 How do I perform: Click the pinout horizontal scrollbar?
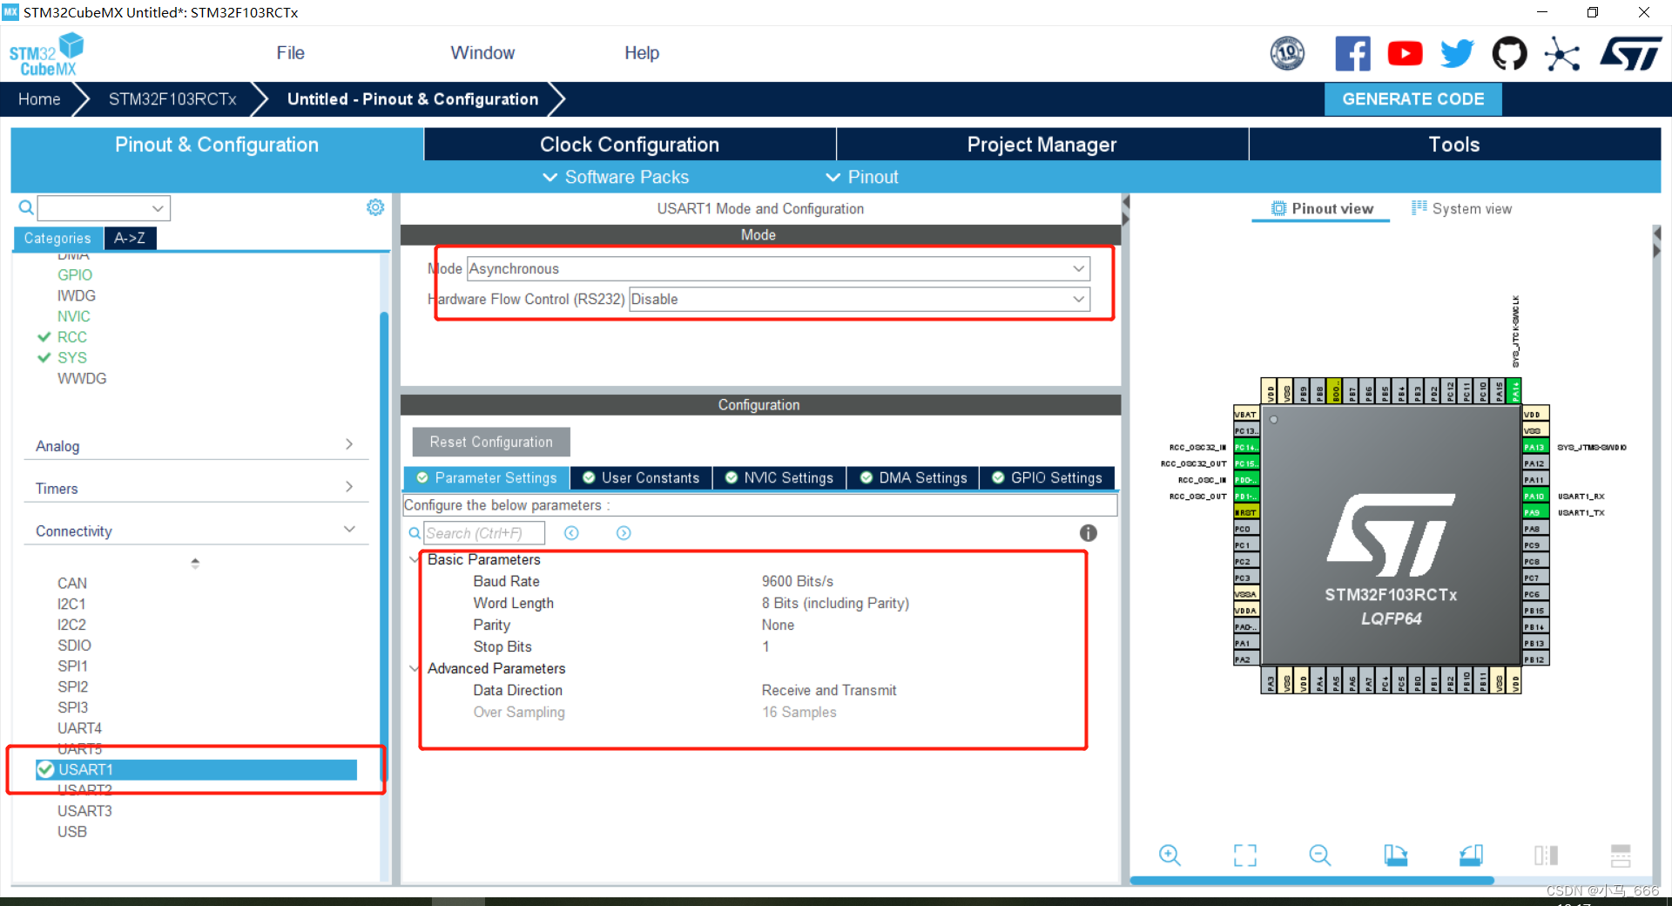click(x=1311, y=881)
